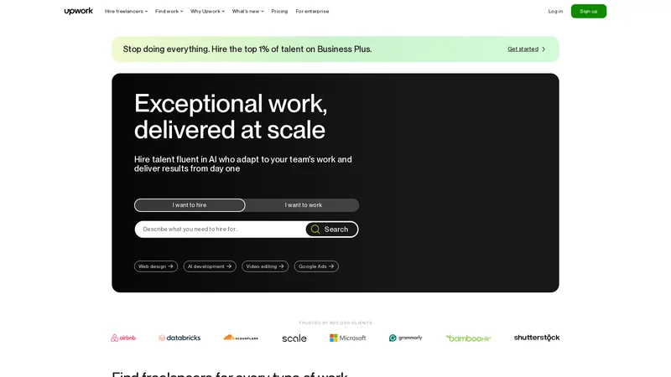Click the Search button with magnifier
The image size is (671, 377).
coord(331,230)
